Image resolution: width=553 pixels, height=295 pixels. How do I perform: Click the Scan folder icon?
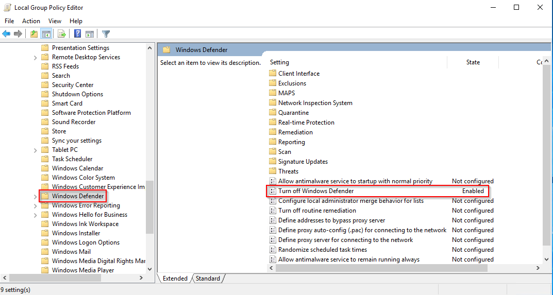(x=272, y=151)
